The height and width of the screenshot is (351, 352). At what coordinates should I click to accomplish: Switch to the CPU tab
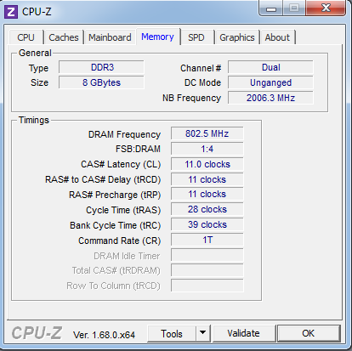26,37
